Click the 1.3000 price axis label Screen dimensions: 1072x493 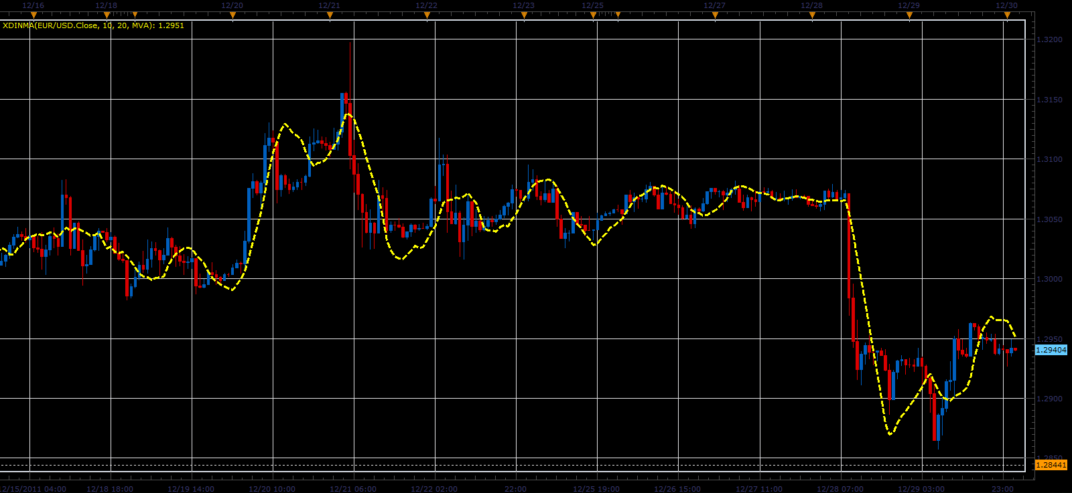pyautogui.click(x=1049, y=279)
